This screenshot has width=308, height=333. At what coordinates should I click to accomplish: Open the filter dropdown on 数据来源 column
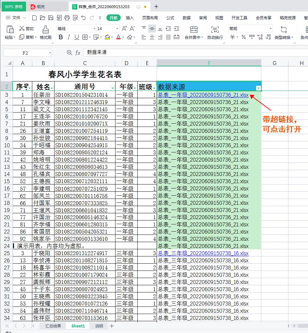coord(258,88)
